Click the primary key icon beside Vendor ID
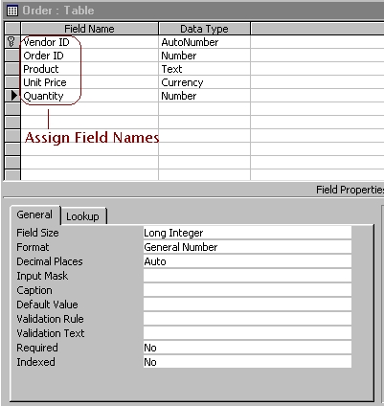The width and height of the screenshot is (384, 406). [x=11, y=42]
